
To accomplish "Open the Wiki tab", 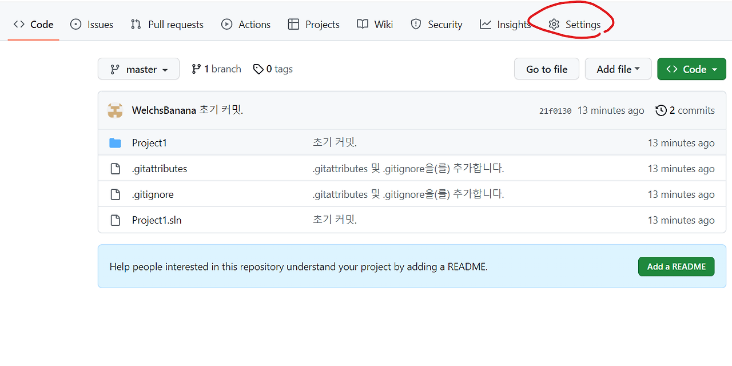I will point(375,25).
